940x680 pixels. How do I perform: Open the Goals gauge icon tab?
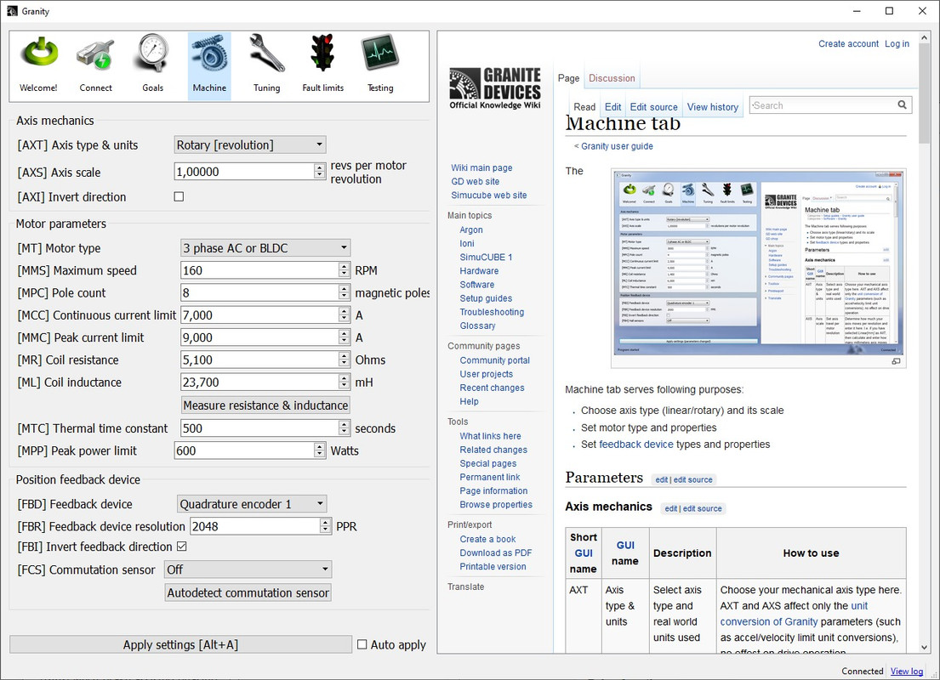[152, 65]
